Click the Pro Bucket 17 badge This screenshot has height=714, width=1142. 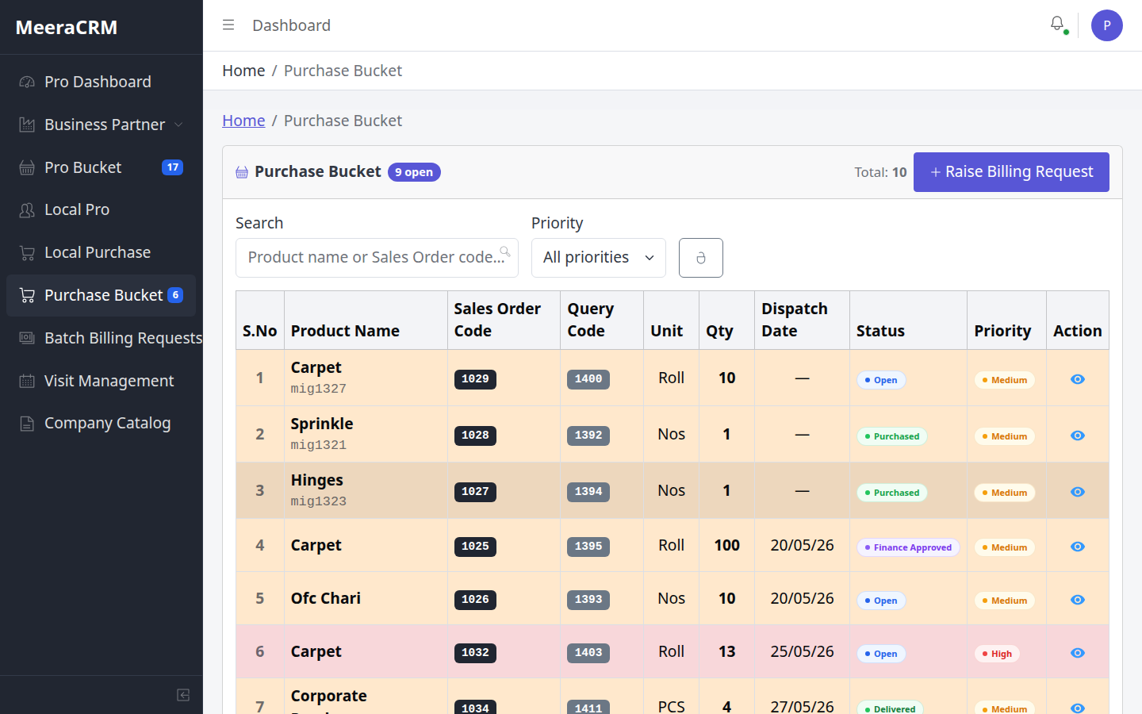coord(172,167)
